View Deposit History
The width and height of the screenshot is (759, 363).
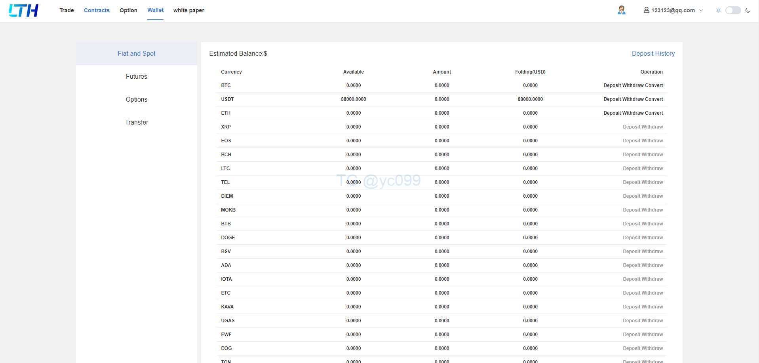click(x=653, y=54)
